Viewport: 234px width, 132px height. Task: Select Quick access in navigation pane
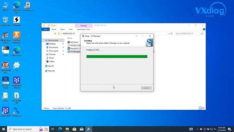53,40
